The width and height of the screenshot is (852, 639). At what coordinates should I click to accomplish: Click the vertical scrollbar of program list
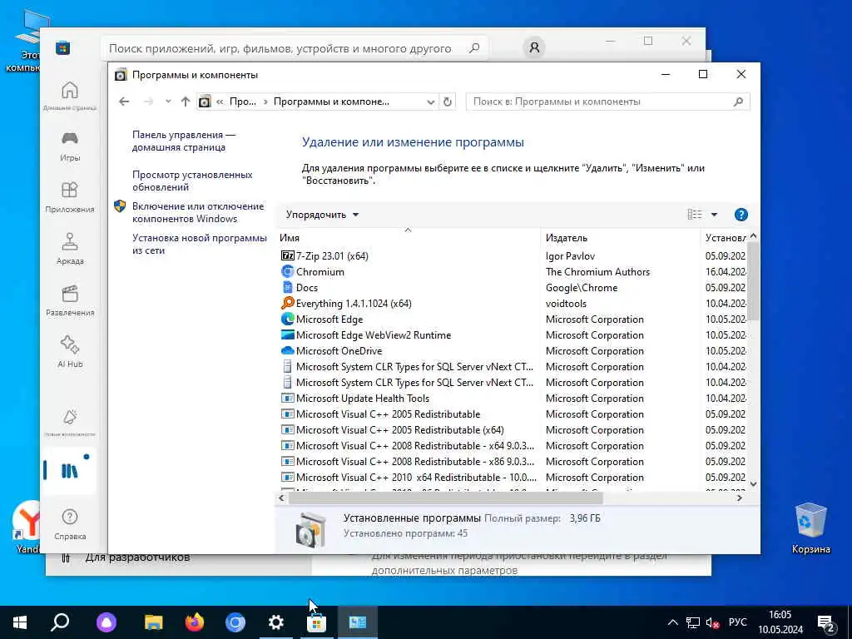pyautogui.click(x=752, y=280)
